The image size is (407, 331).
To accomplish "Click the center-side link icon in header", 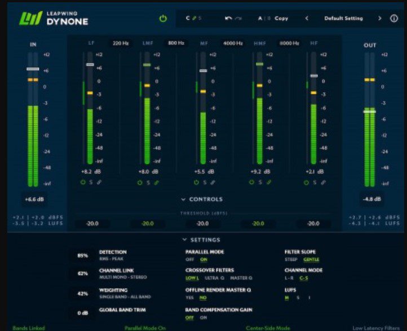I will [x=194, y=18].
